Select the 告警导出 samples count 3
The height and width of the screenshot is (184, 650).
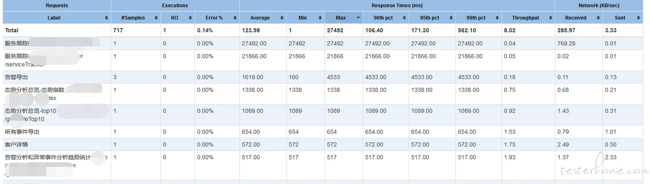coord(115,77)
